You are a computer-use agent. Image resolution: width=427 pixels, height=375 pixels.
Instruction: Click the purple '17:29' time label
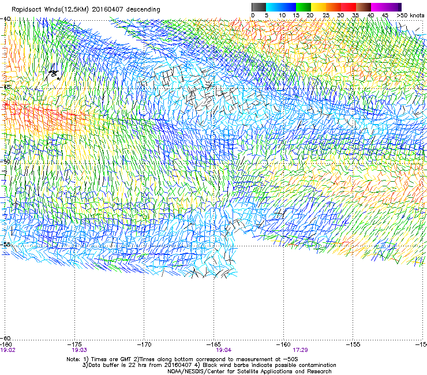[301, 350]
